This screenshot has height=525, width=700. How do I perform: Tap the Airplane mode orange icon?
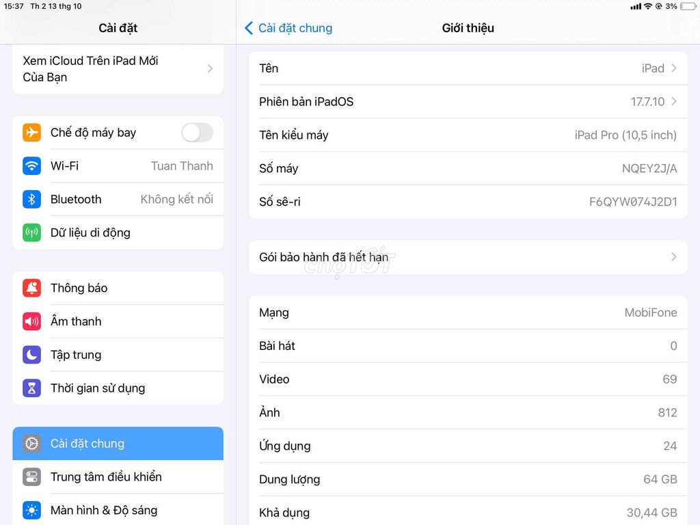[31, 133]
